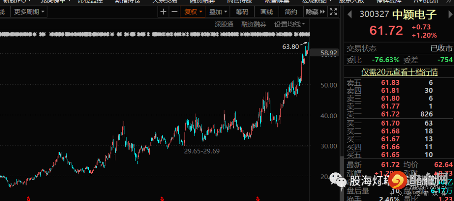Open the 设置均线 moving average dropdown
The image size is (454, 201).
(x=290, y=24)
